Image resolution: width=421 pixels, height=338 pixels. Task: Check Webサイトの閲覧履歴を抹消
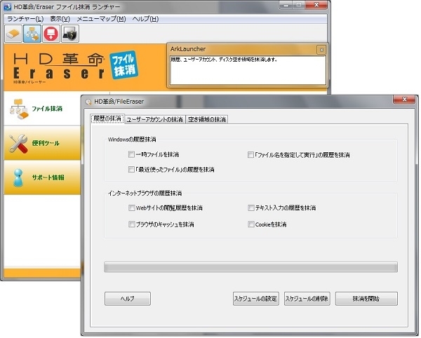[x=132, y=208]
